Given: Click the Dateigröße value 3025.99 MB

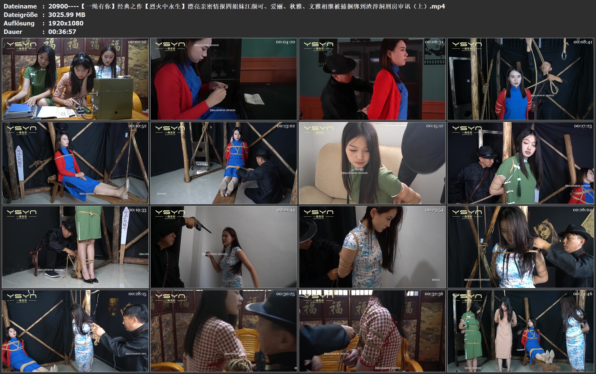Looking at the screenshot, I should (x=67, y=15).
